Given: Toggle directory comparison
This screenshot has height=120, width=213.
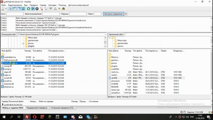Looking at the screenshot, I should coord(55,9).
